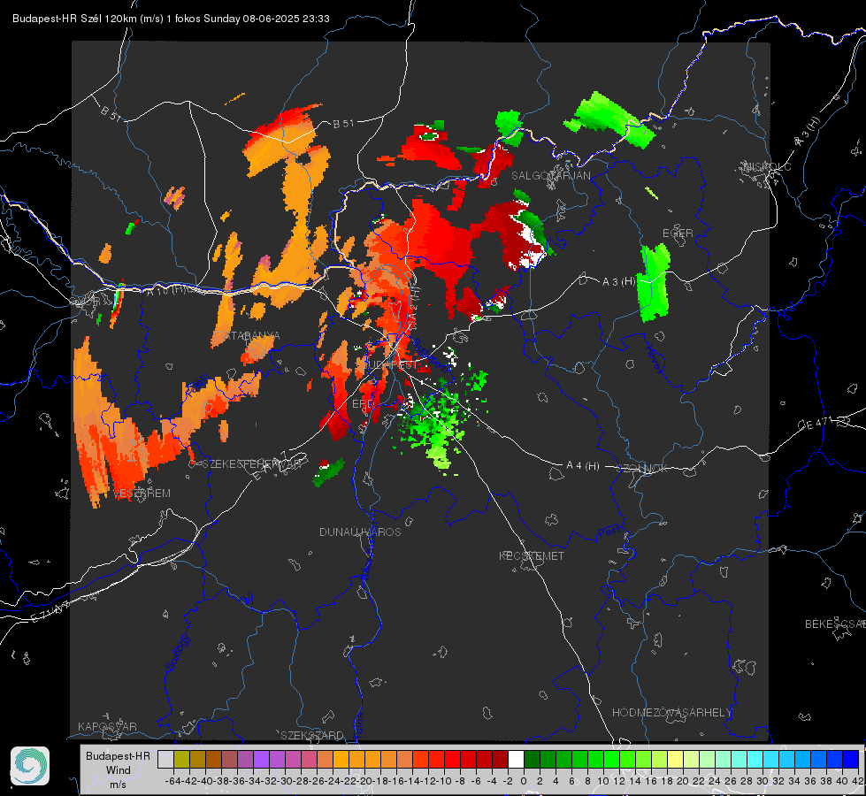Click the radar title text at top
Screen dimensions: 866x796
pos(172,19)
